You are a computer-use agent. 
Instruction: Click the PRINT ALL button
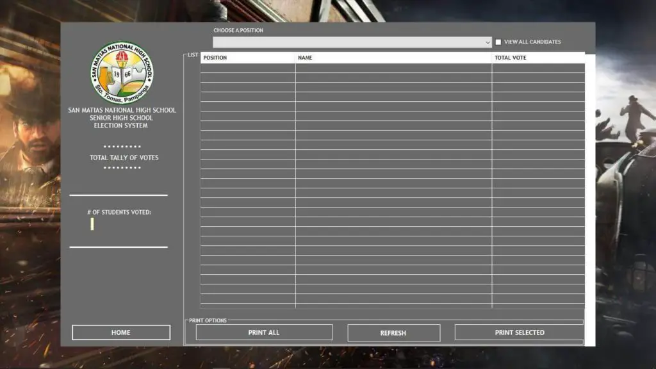264,332
